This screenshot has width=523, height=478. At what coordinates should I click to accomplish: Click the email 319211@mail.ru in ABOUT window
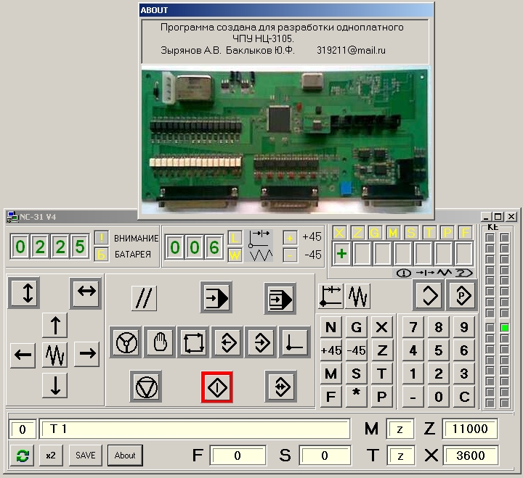(x=351, y=50)
